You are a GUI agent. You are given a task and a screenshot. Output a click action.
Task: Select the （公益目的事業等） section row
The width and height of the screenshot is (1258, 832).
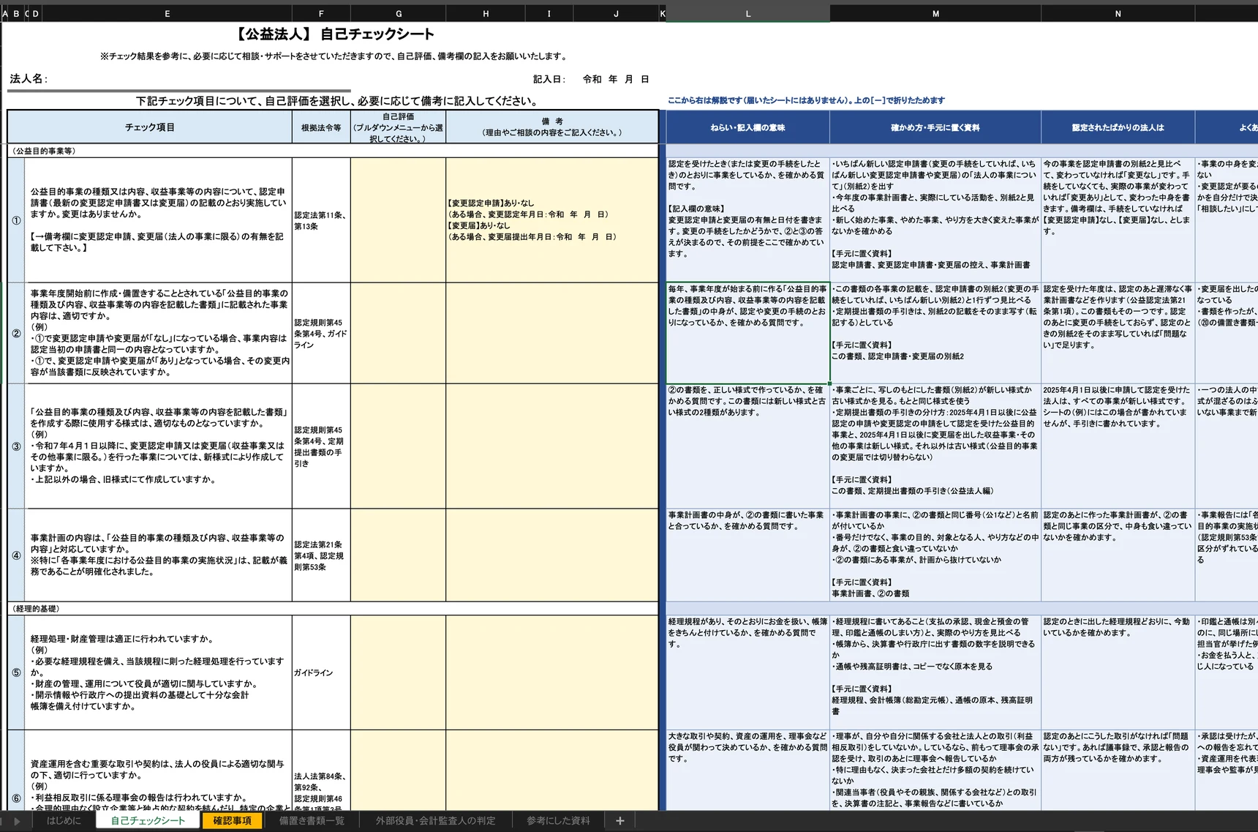pyautogui.click(x=333, y=151)
